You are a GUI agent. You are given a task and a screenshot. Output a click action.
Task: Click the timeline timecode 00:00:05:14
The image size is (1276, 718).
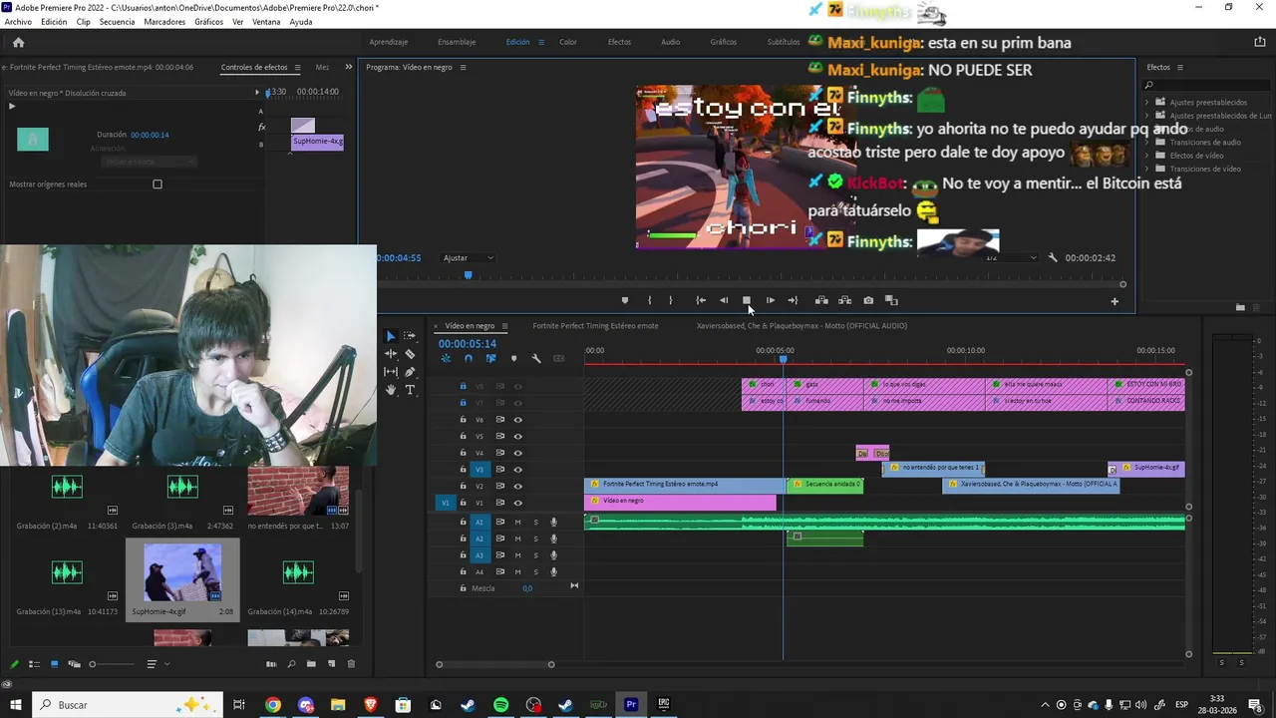(x=467, y=344)
